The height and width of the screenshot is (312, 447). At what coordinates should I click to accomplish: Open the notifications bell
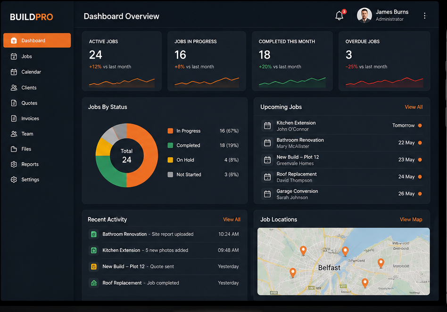339,16
